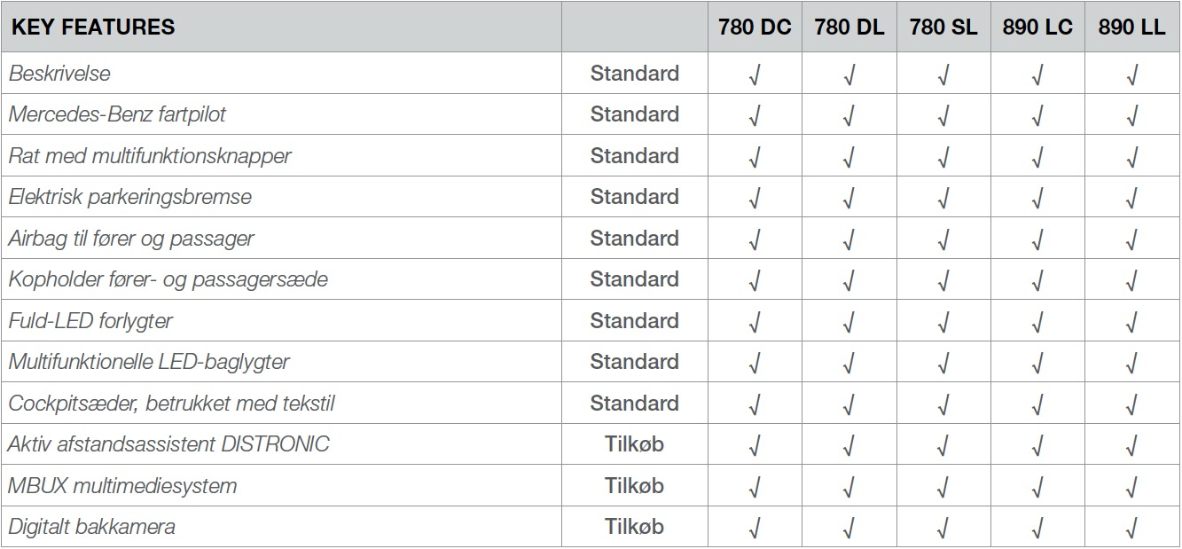Image resolution: width=1182 pixels, height=549 pixels.
Task: Click the Aktiv afstandsassistent DISTRONIC label
Action: tap(168, 444)
